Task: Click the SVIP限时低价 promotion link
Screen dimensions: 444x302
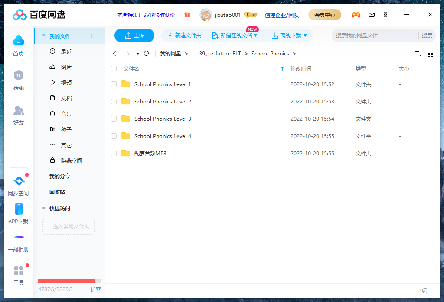Action: (x=146, y=15)
